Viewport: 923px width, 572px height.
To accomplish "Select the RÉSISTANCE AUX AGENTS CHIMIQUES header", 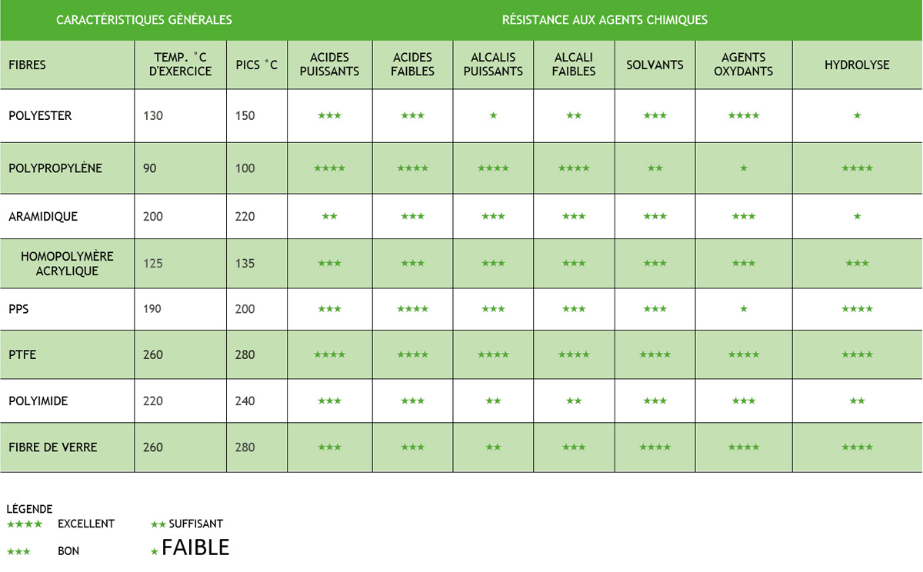I will (x=605, y=20).
